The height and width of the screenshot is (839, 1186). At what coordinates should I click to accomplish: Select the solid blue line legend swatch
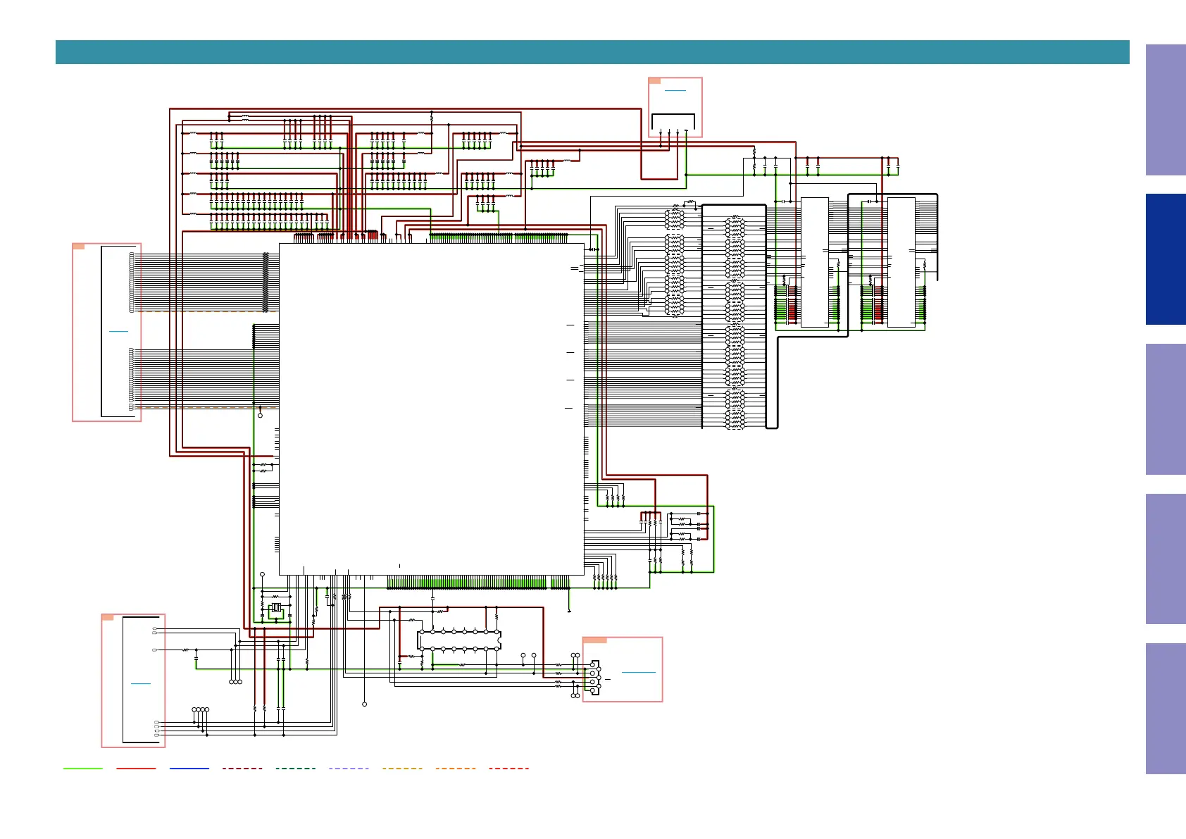(x=189, y=768)
